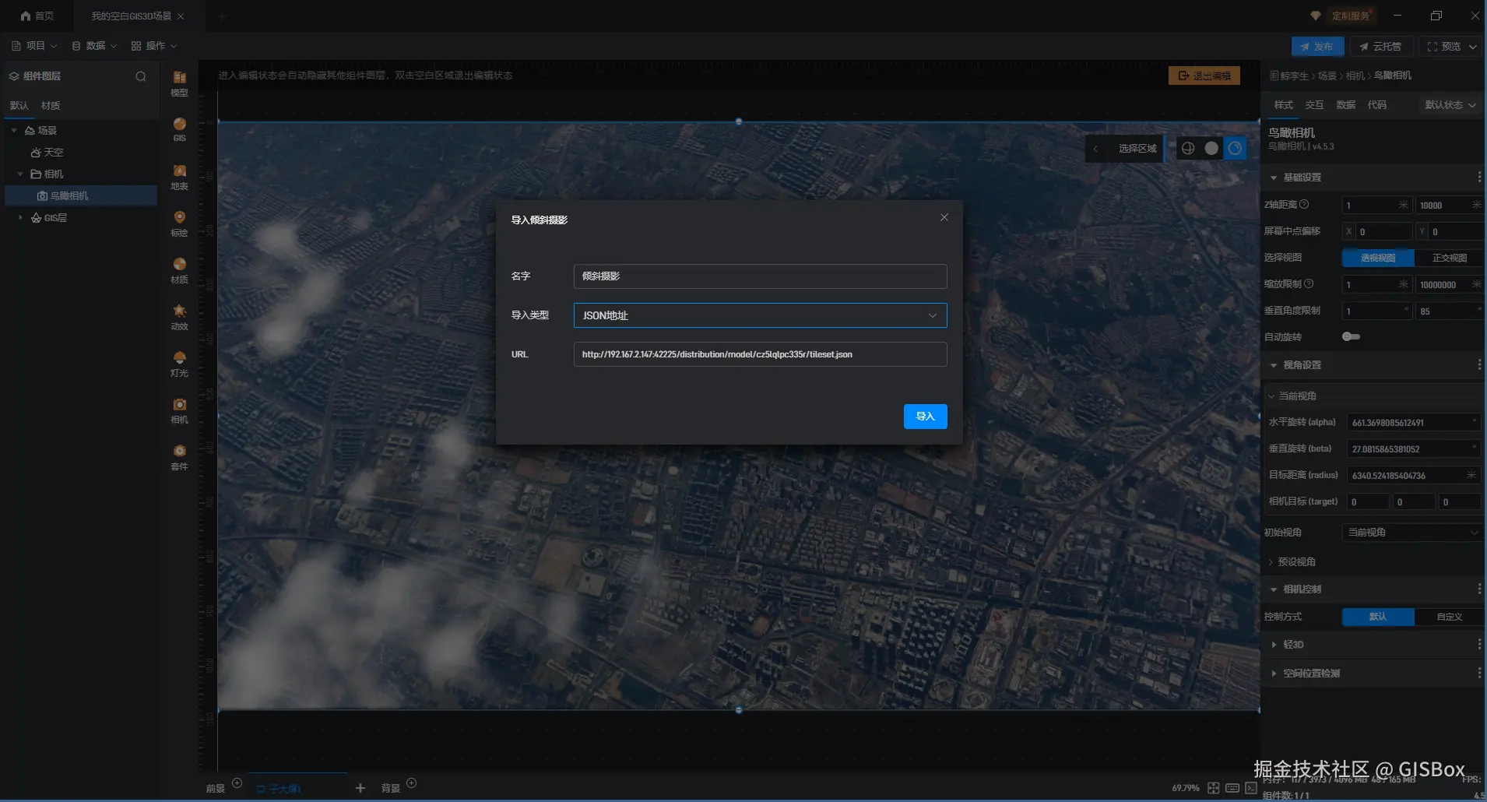Expand the 空间位置检测 section
The width and height of the screenshot is (1487, 802).
click(x=1274, y=674)
